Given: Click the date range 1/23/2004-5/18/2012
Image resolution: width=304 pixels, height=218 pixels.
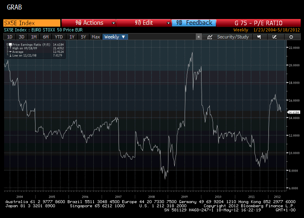Looking at the screenshot, I should coord(277,30).
